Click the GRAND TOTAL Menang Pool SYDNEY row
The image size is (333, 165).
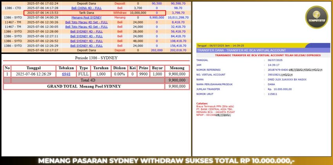84,86
